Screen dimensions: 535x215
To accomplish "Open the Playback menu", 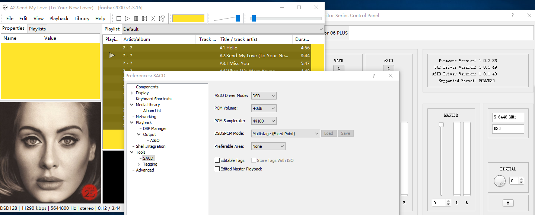I will pyautogui.click(x=59, y=19).
